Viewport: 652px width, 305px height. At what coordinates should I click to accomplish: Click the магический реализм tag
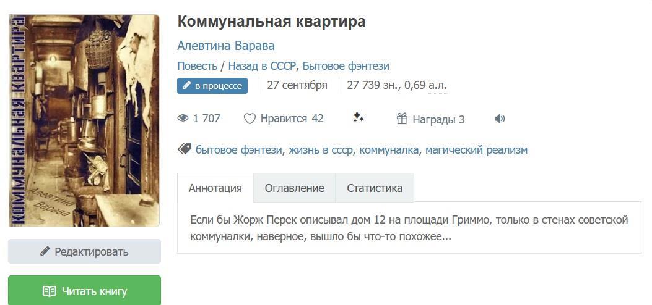[x=476, y=150]
